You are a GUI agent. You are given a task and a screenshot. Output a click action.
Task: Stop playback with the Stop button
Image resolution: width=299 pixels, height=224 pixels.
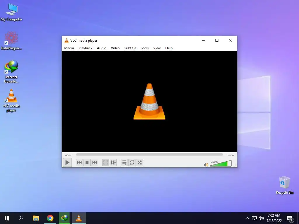[87, 162]
